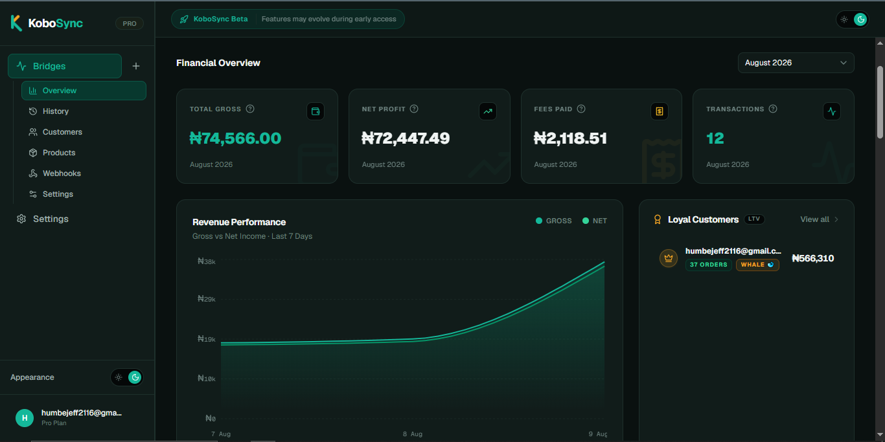Go to the Customers page
The height and width of the screenshot is (442, 885).
tap(84, 132)
